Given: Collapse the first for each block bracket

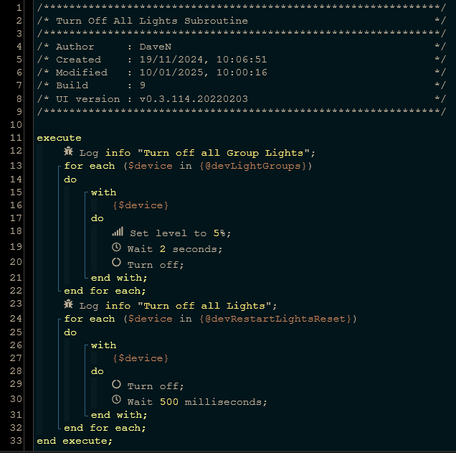Looking at the screenshot, I should (59, 167).
